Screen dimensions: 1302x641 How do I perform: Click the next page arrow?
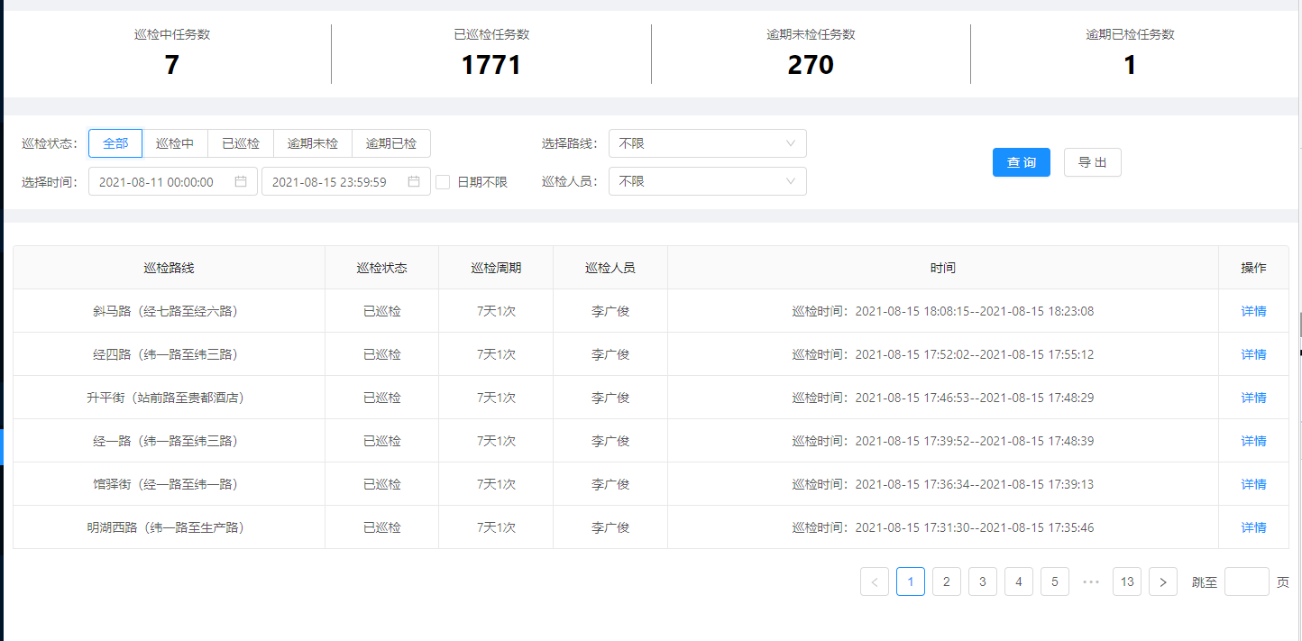click(1162, 581)
